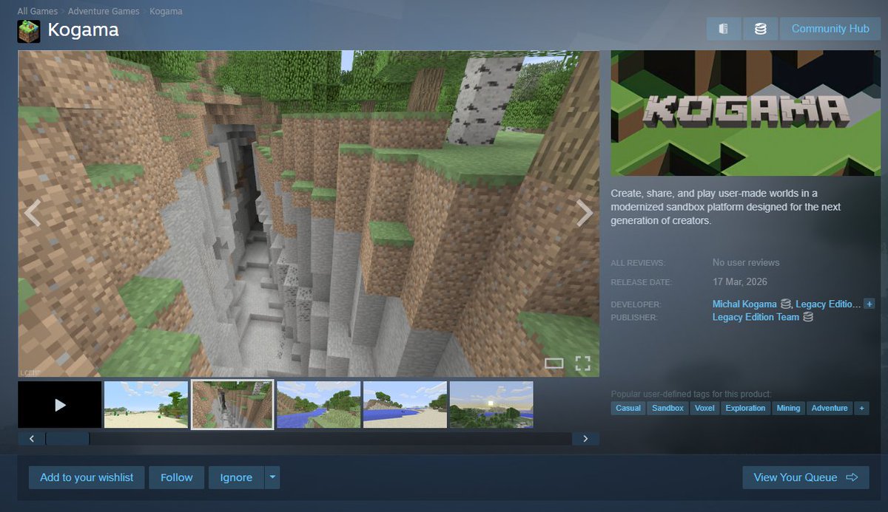Open the SteamDB database icon button in header

760,29
